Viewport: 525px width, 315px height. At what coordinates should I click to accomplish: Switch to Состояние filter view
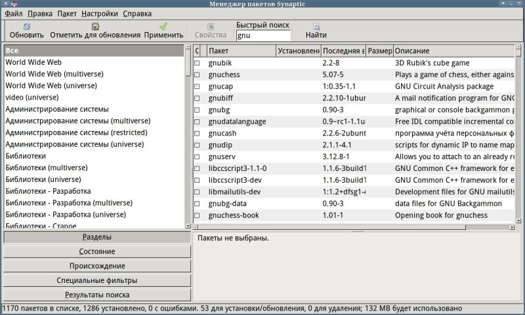click(97, 251)
